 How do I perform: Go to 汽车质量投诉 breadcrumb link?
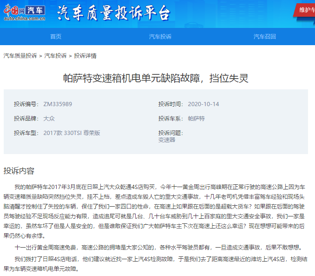[20, 56]
